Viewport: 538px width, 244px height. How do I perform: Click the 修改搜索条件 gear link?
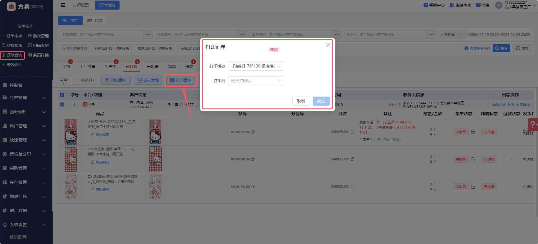pyautogui.click(x=477, y=48)
